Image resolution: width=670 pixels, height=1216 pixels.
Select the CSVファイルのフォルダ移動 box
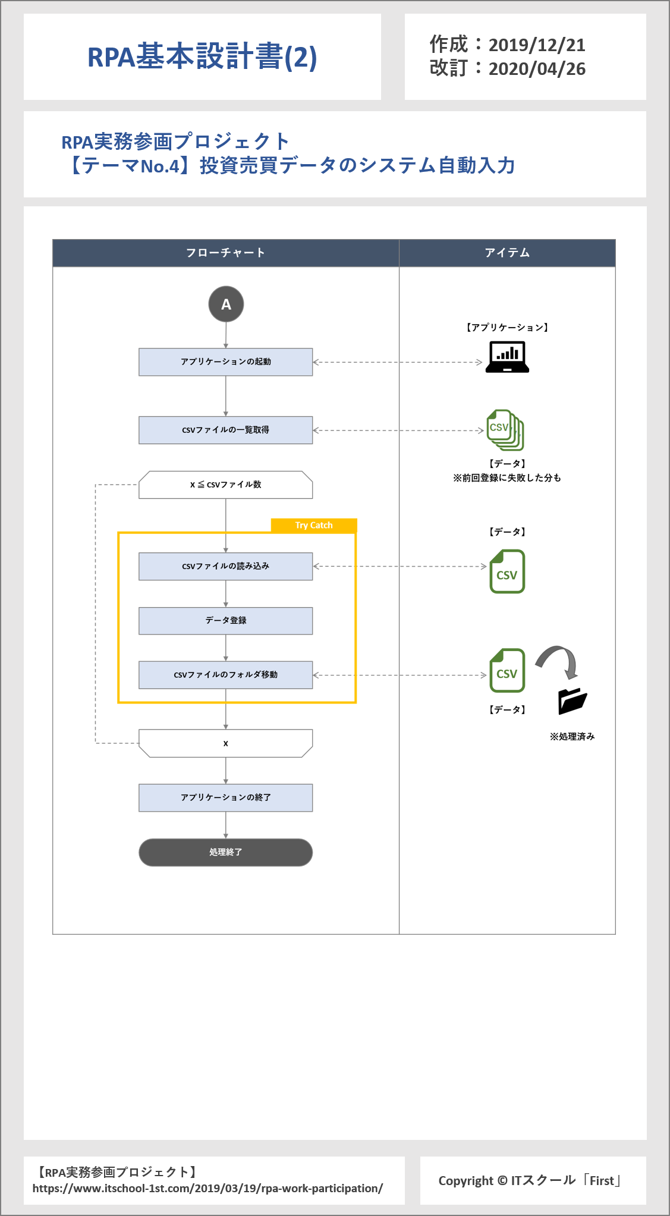tap(226, 675)
